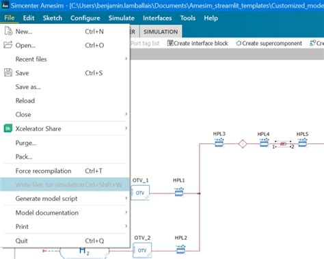The image size is (324, 259).
Task: Open the Configure menu
Action: 85,18
